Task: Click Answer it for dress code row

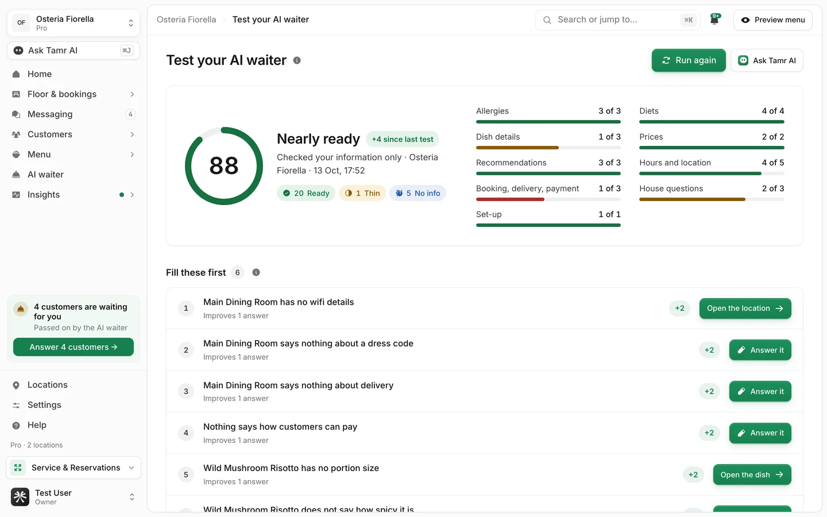Action: [x=760, y=350]
